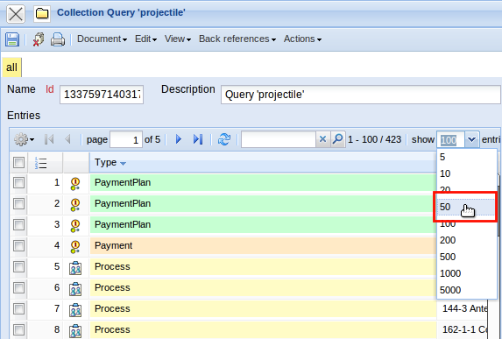502x339 pixels.
Task: Open the gear settings dropdown
Action: click(25, 139)
